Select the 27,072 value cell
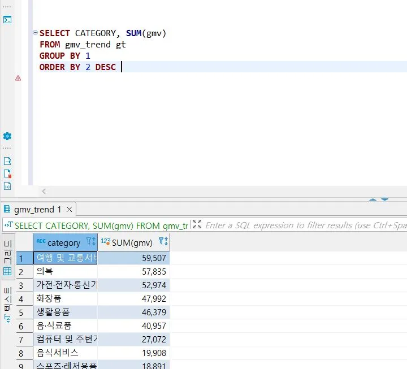Screen dimensions: 407x369 click(x=133, y=339)
